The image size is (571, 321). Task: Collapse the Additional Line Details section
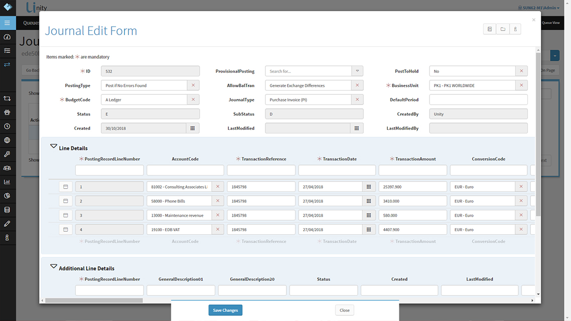[x=54, y=266]
